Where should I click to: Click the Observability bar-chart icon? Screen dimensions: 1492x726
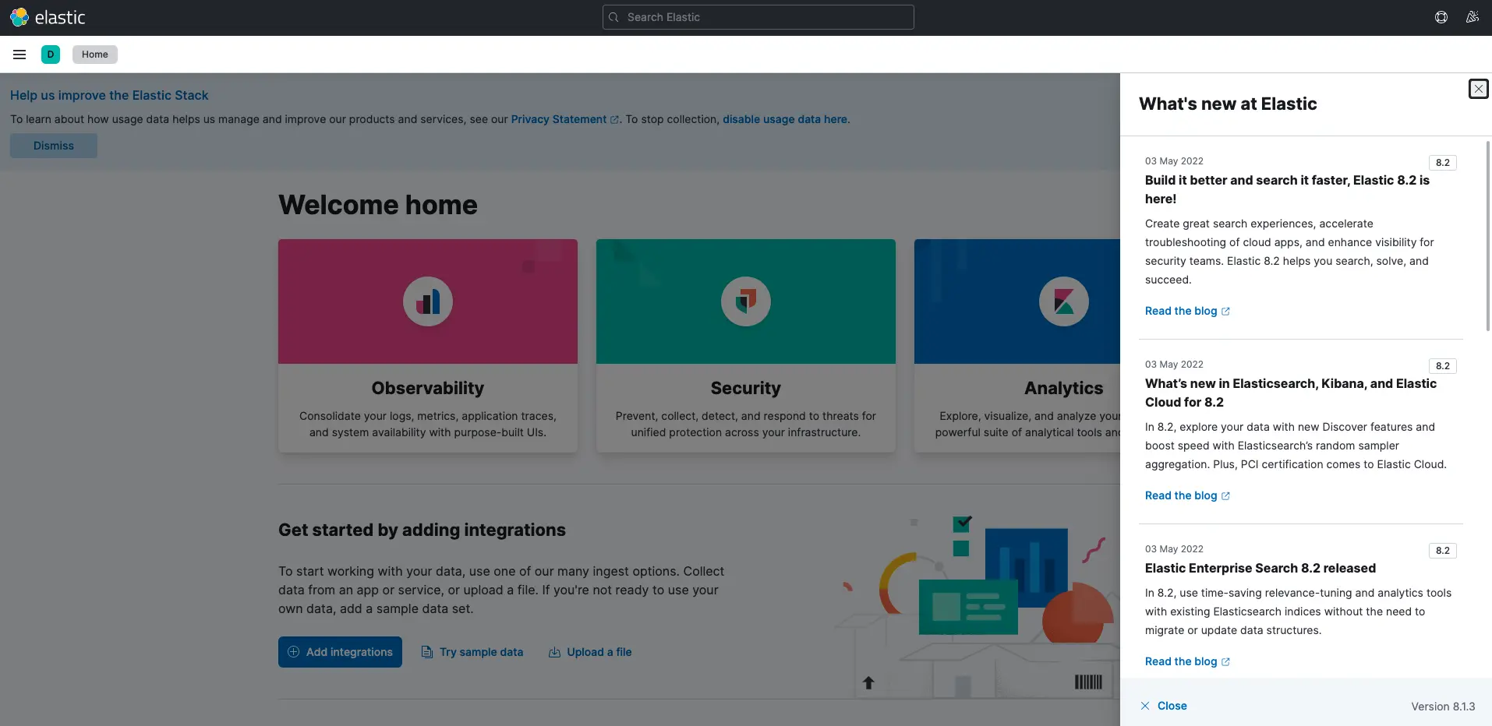(x=427, y=301)
